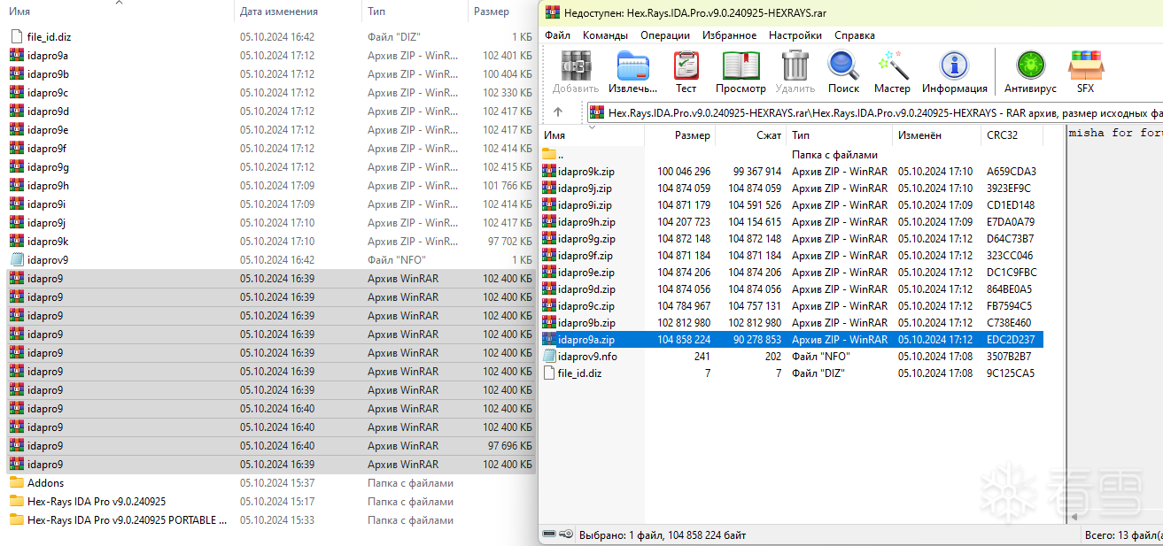Viewport: 1163px width, 546px height.
Task: Click the icon of idapro9a.zip in WinRAR
Action: click(549, 340)
